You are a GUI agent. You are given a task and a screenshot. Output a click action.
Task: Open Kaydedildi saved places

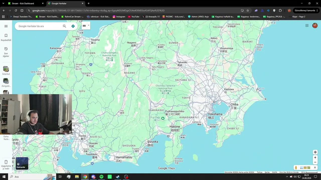pos(6,37)
